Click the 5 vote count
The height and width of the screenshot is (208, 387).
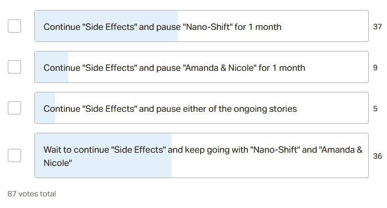click(375, 108)
